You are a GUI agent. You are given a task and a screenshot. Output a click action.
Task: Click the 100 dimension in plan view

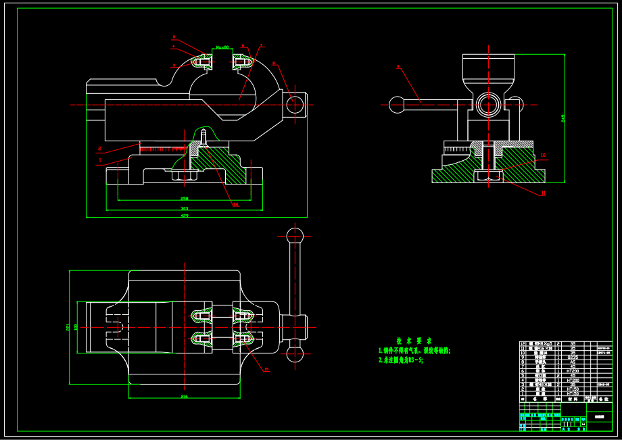click(76, 327)
